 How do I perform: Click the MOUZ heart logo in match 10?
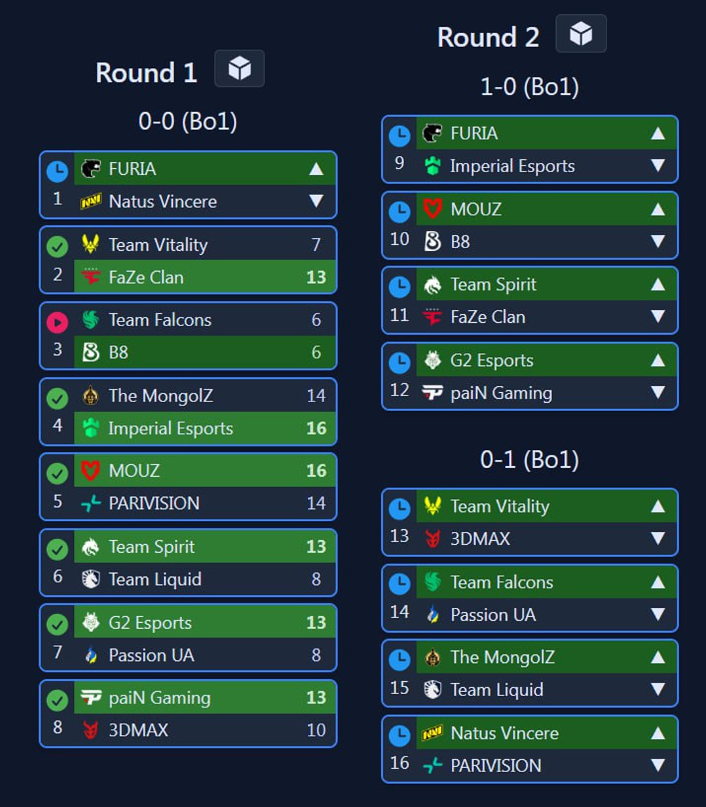click(x=432, y=208)
